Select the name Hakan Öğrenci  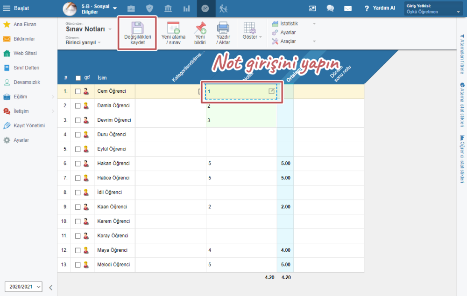pos(113,164)
